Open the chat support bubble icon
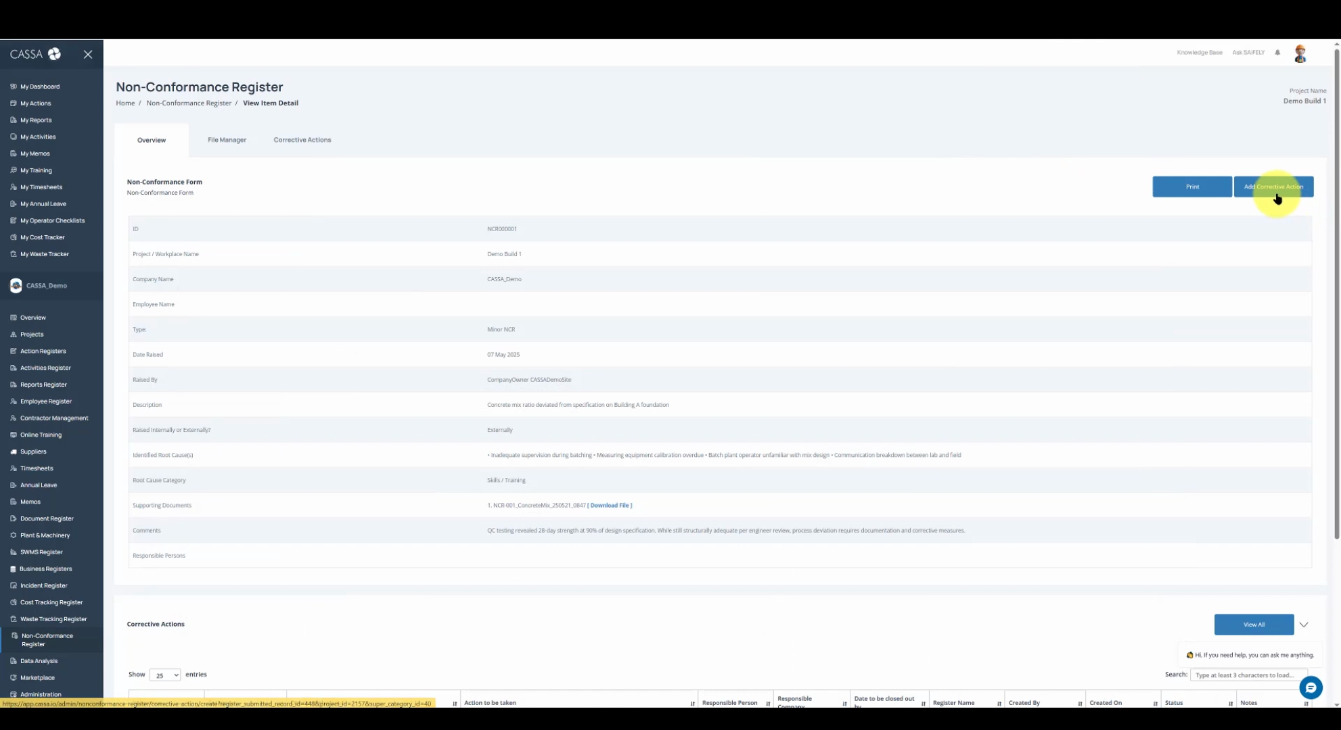The height and width of the screenshot is (730, 1341). (x=1311, y=687)
